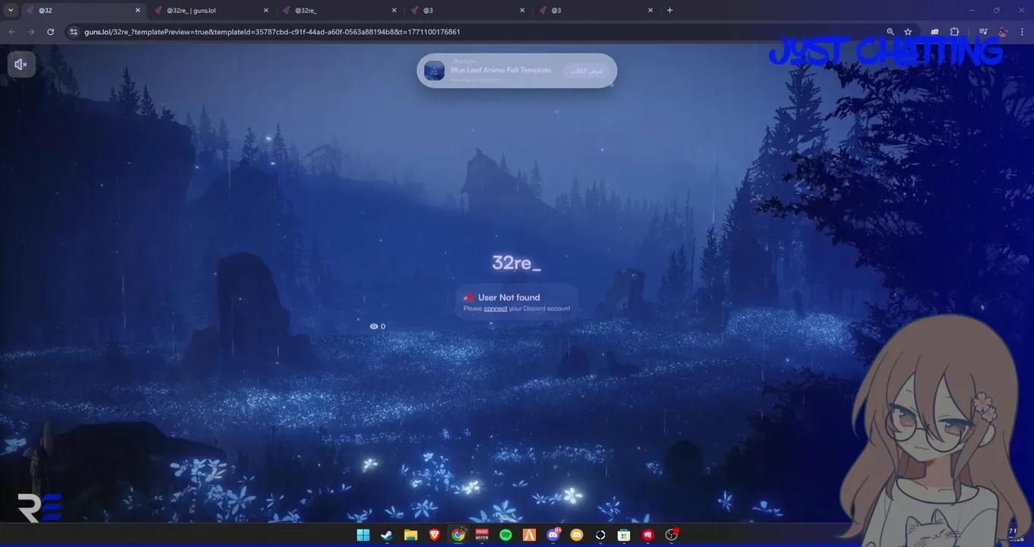
Task: Open Brave browser from the taskbar
Action: coord(434,535)
